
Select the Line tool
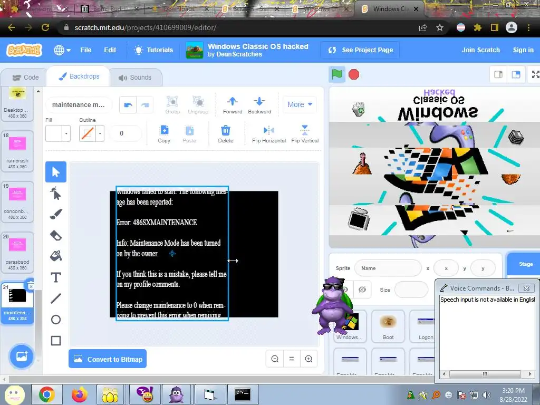[56, 298]
